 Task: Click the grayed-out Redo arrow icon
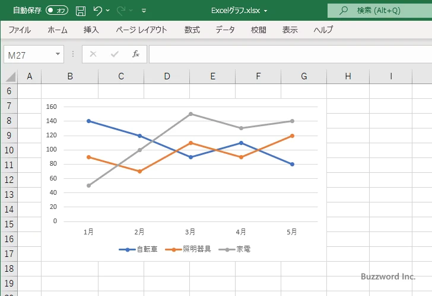(x=120, y=11)
